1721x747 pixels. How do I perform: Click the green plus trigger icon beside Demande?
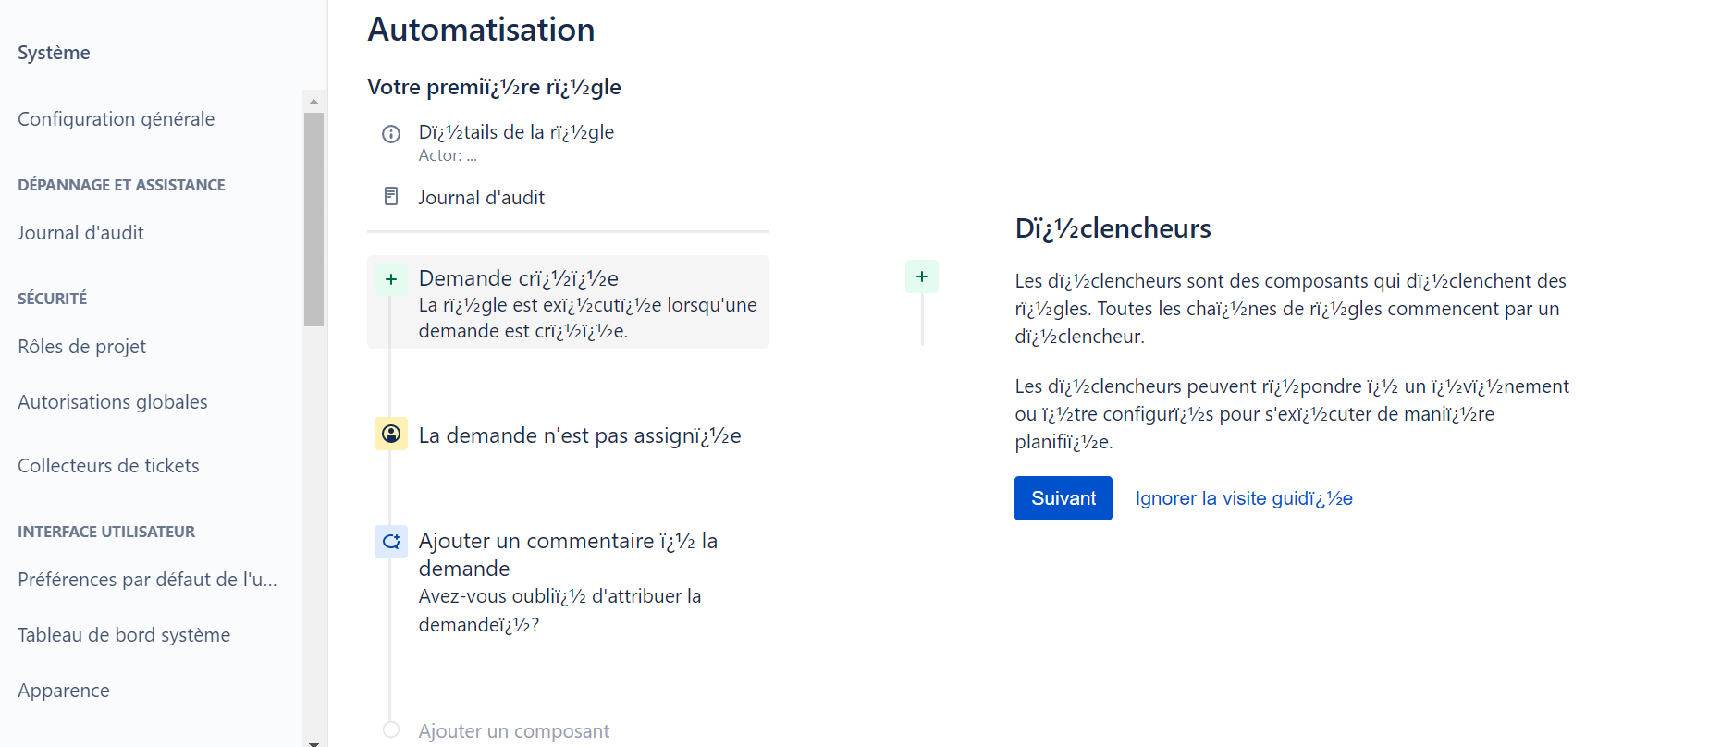pyautogui.click(x=391, y=279)
